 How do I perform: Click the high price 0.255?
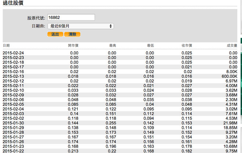click(111, 123)
